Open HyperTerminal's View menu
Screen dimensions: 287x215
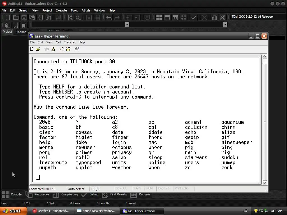(x=49, y=42)
